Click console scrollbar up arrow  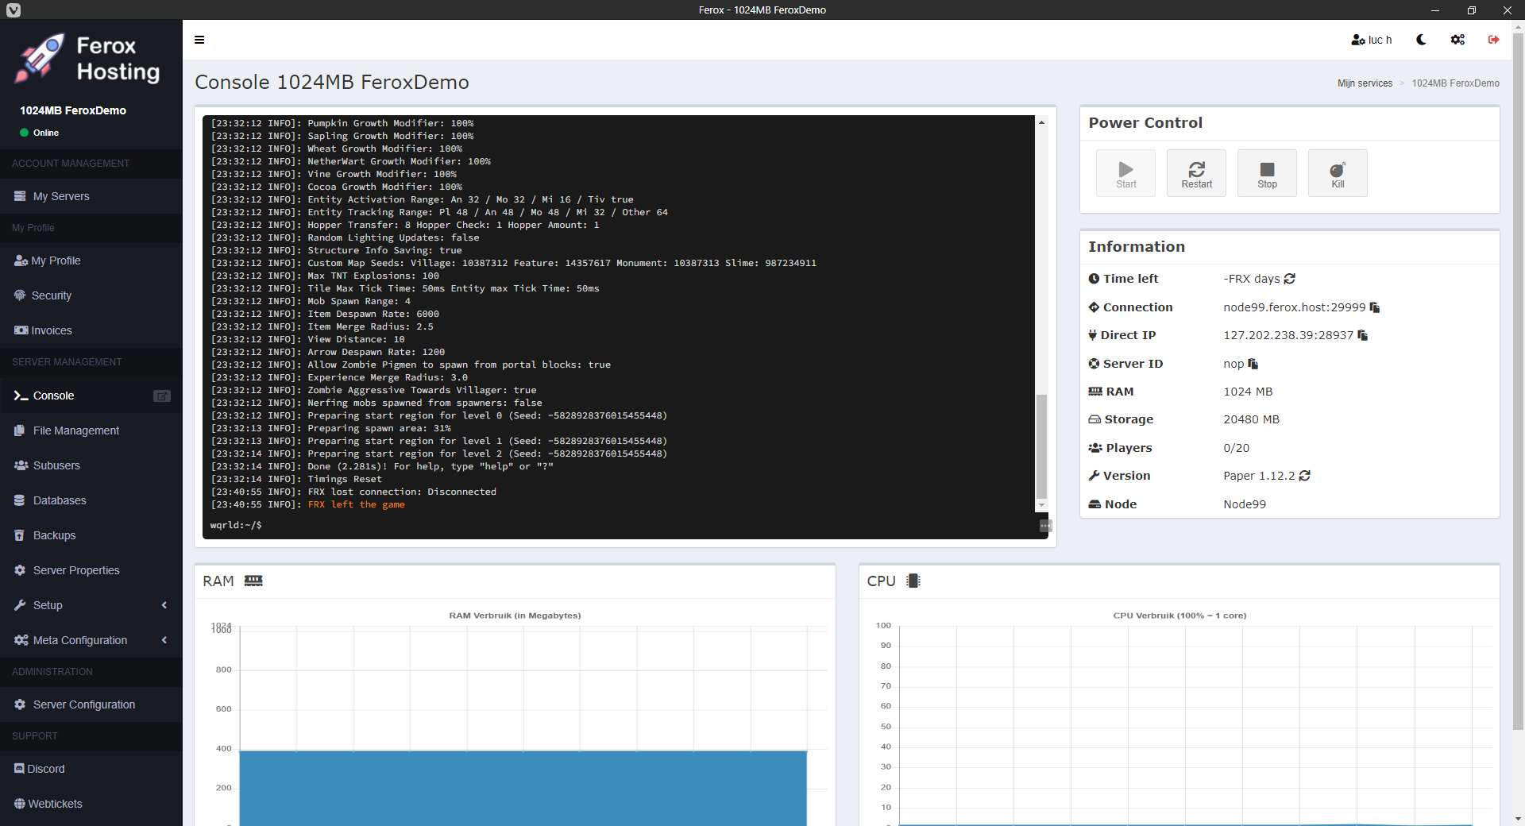coord(1041,122)
